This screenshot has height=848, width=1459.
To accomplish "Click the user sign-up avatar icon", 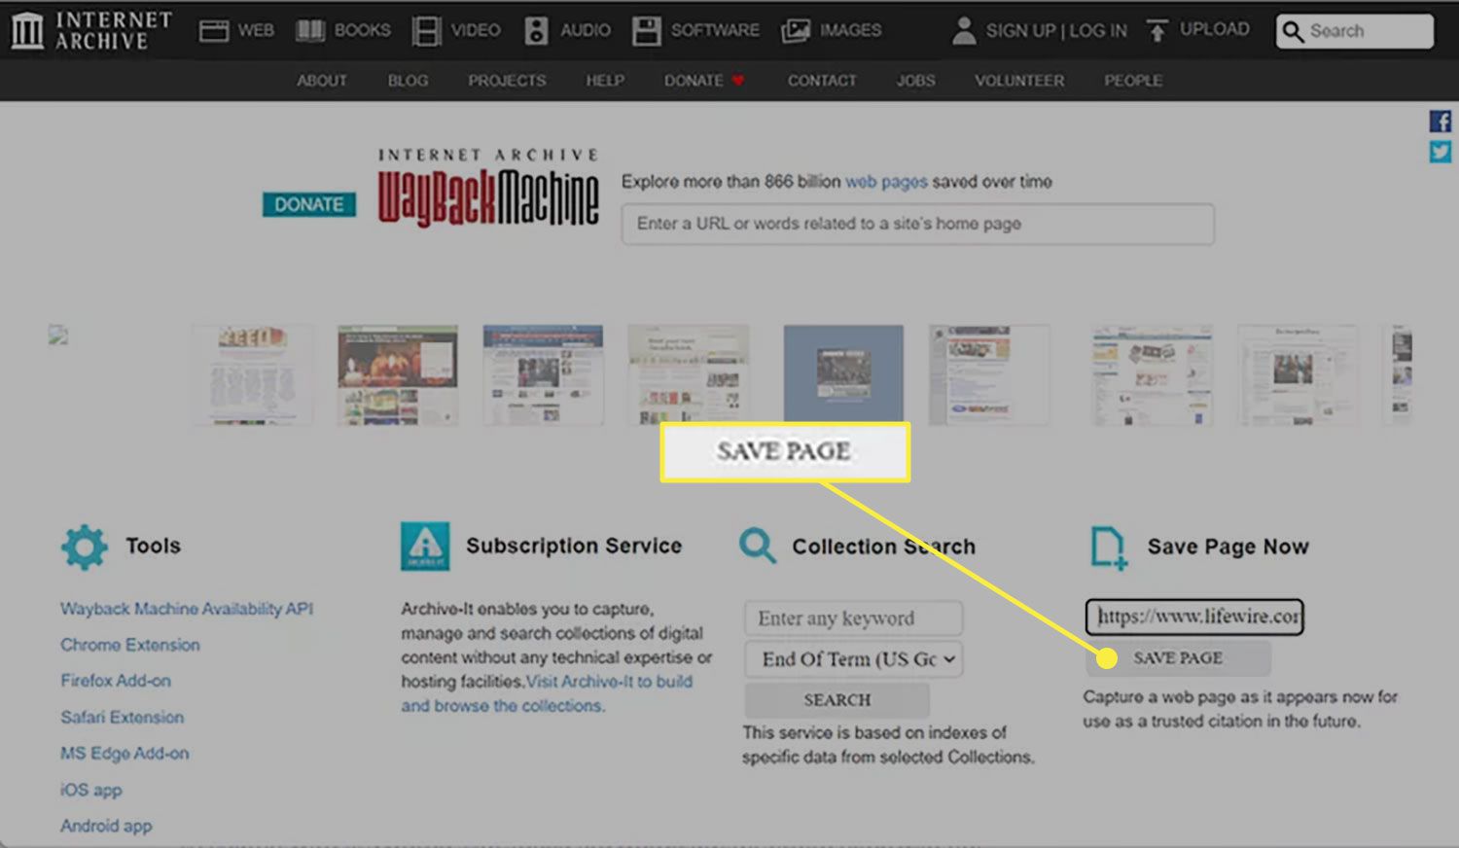I will point(963,30).
